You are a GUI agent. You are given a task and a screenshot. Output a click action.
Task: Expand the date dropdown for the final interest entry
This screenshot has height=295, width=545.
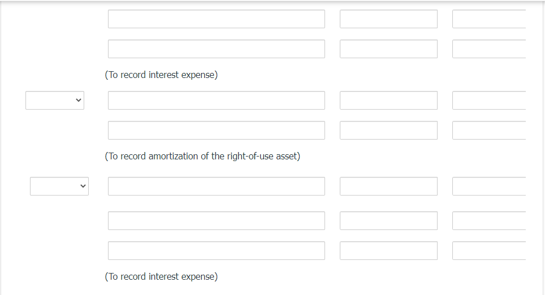click(59, 186)
